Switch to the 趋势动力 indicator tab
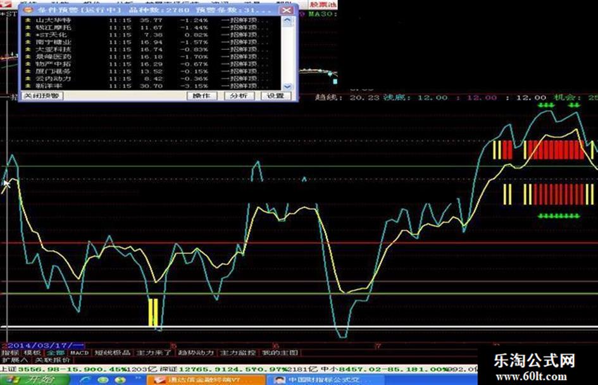The height and width of the screenshot is (385, 598). (x=196, y=353)
